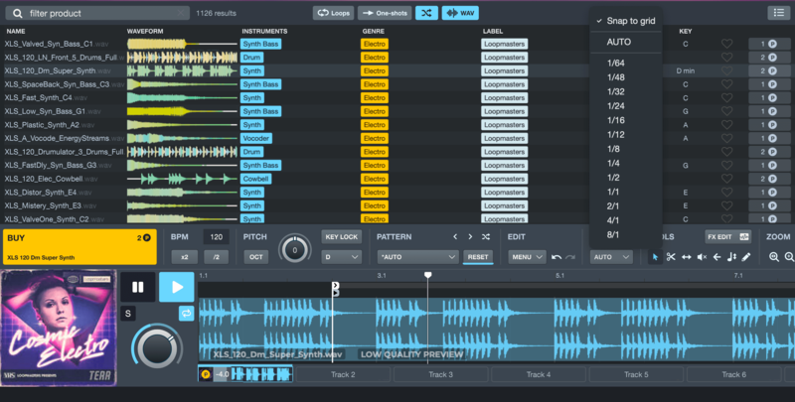Screen dimensions: 795x402
Task: Toggle the loop playback button
Action: tap(185, 314)
